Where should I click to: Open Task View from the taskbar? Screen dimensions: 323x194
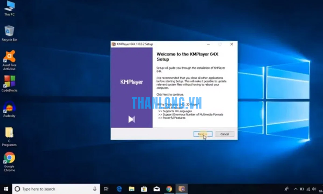pos(106,189)
